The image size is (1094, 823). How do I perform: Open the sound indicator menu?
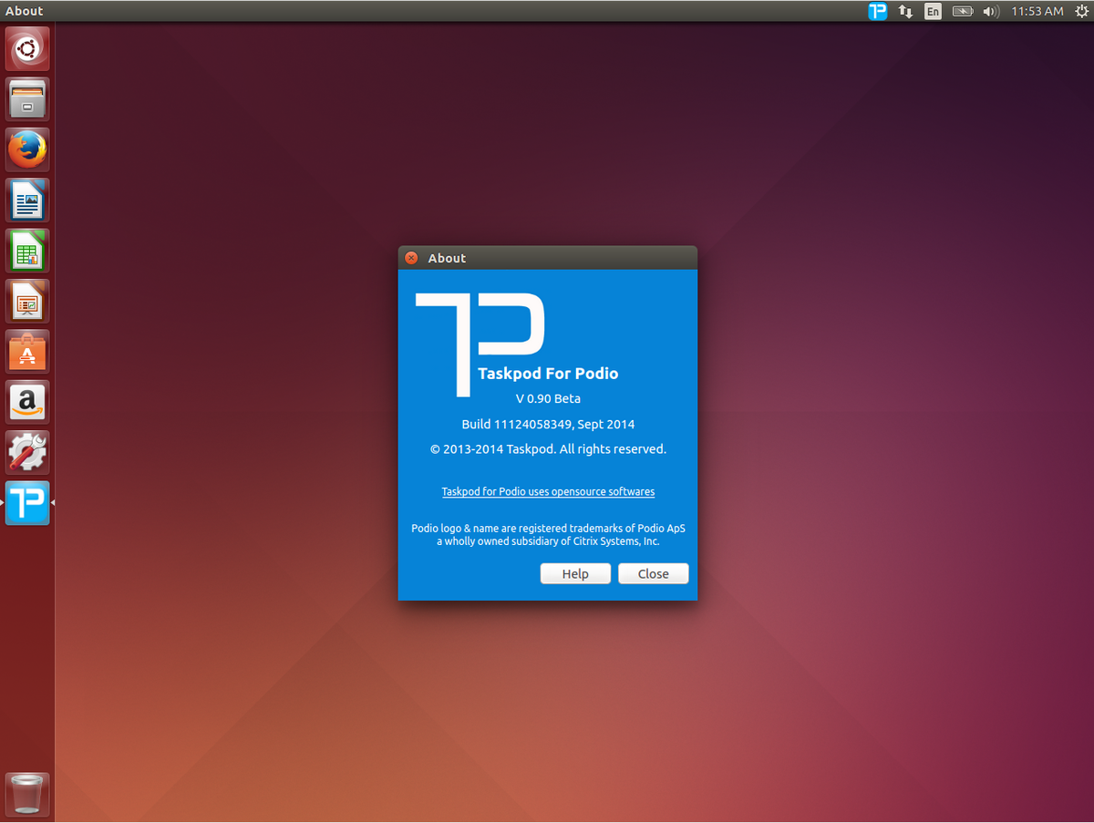tap(990, 11)
